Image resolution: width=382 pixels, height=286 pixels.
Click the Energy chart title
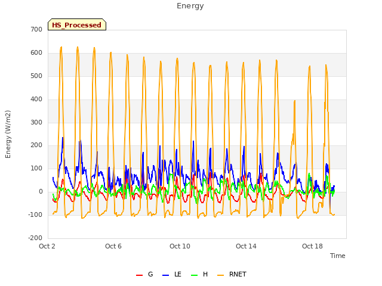click(190, 6)
